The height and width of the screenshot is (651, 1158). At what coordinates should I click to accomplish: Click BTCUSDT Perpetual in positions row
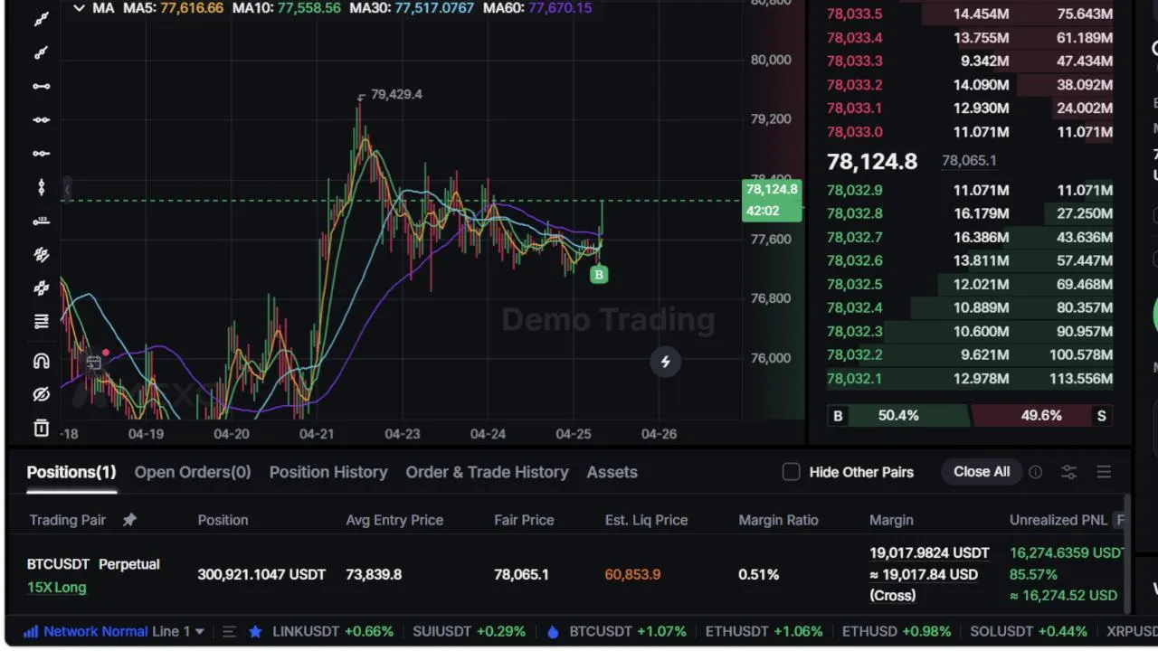(93, 564)
